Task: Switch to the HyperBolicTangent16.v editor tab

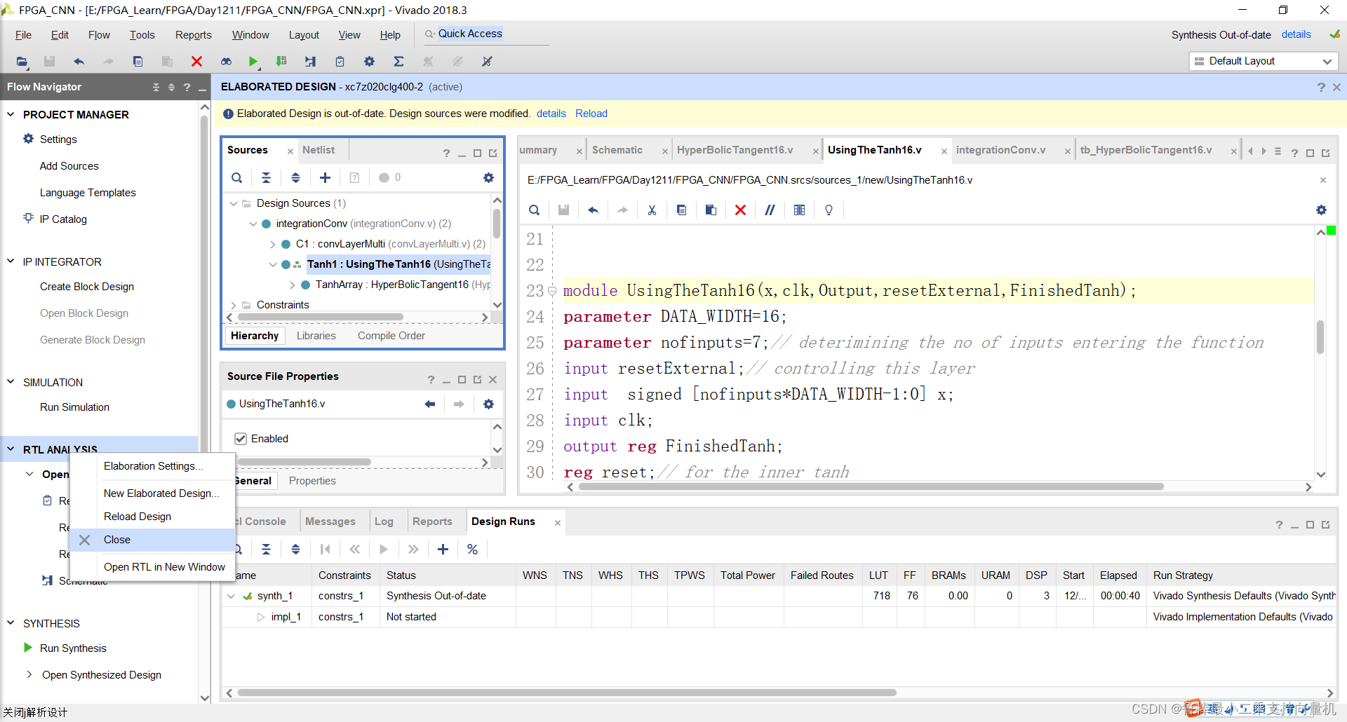Action: (735, 150)
